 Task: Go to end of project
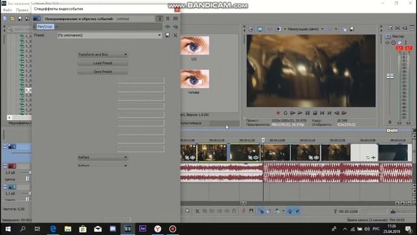329,113
